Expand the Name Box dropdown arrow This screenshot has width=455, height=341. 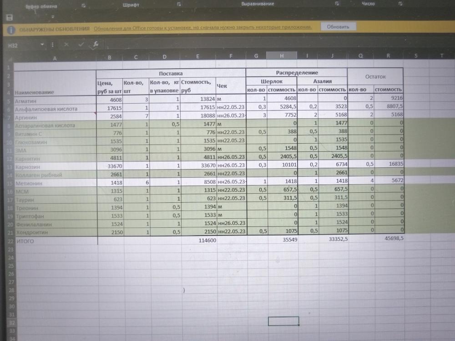click(x=42, y=45)
